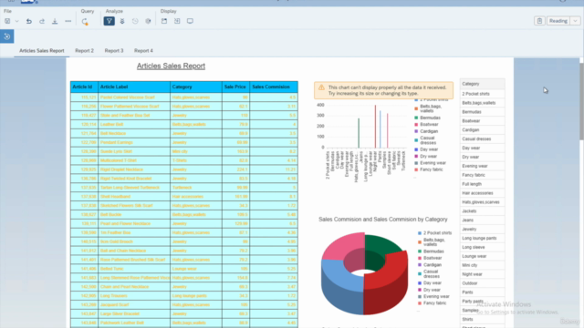This screenshot has height=328, width=584.
Task: Click the tallest red bar in bar chart
Action: (x=375, y=127)
